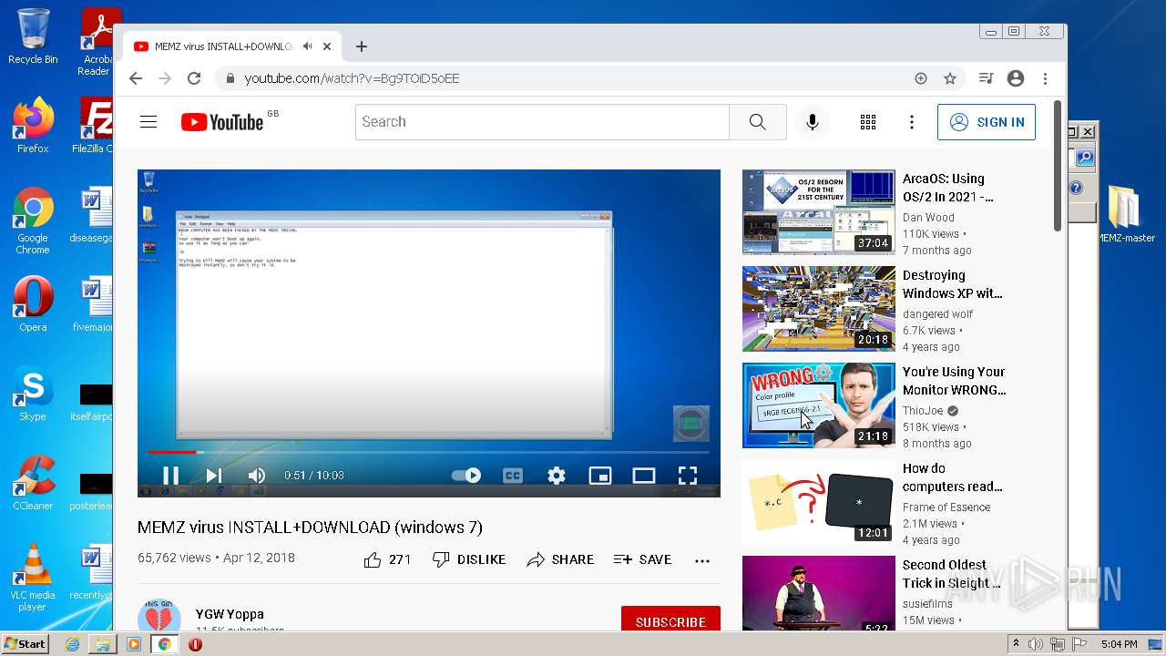Viewport: 1166px width, 656px height.
Task: Open Chrome three-dot menu
Action: pos(1046,78)
